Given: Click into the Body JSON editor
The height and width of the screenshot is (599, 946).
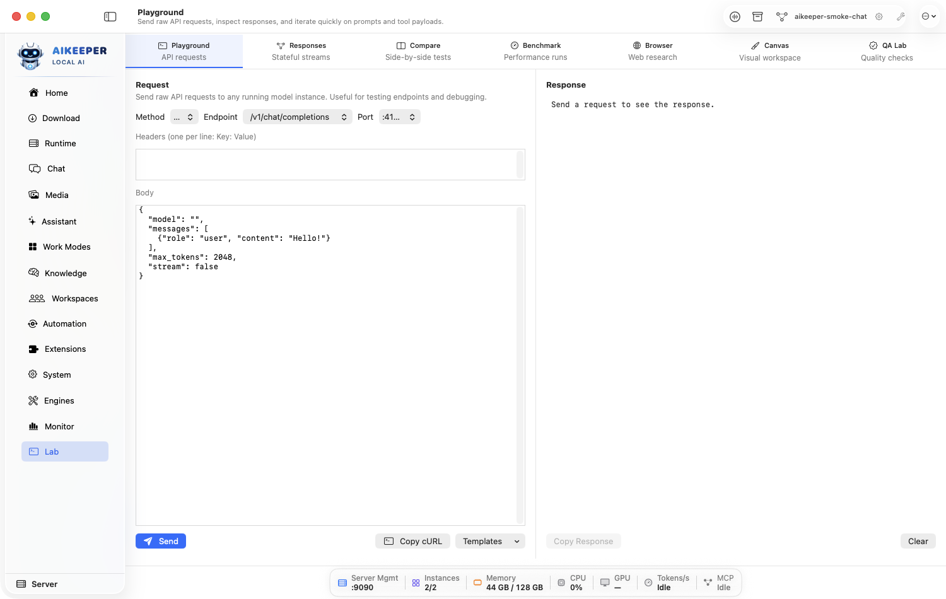Looking at the screenshot, I should 330,365.
